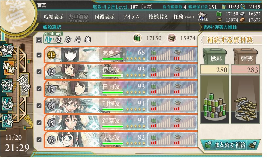Uncheck the 大淀改 ship checkbox

39,140
